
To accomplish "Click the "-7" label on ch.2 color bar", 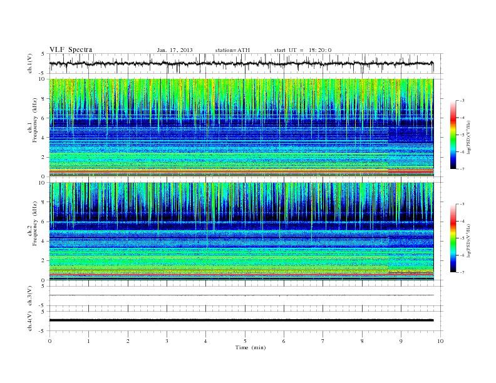I will [x=462, y=272].
